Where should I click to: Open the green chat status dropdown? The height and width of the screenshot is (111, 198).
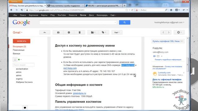click(x=20, y=60)
